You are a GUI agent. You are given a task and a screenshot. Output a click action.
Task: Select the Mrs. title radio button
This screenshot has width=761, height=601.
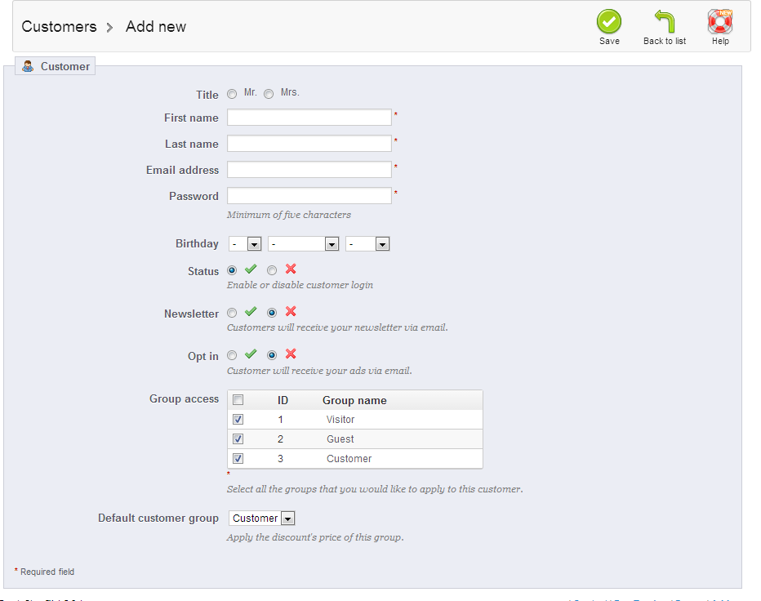tap(269, 93)
